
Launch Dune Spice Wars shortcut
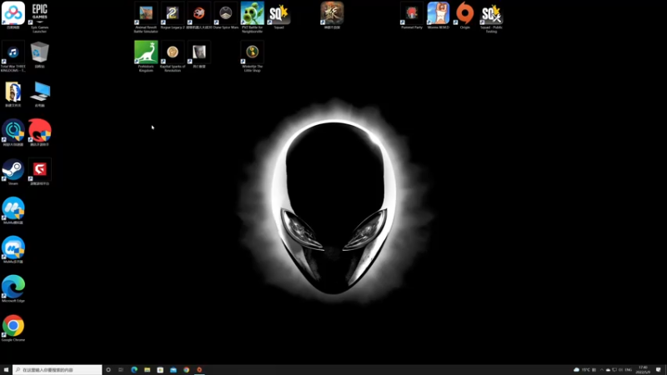pyautogui.click(x=225, y=15)
